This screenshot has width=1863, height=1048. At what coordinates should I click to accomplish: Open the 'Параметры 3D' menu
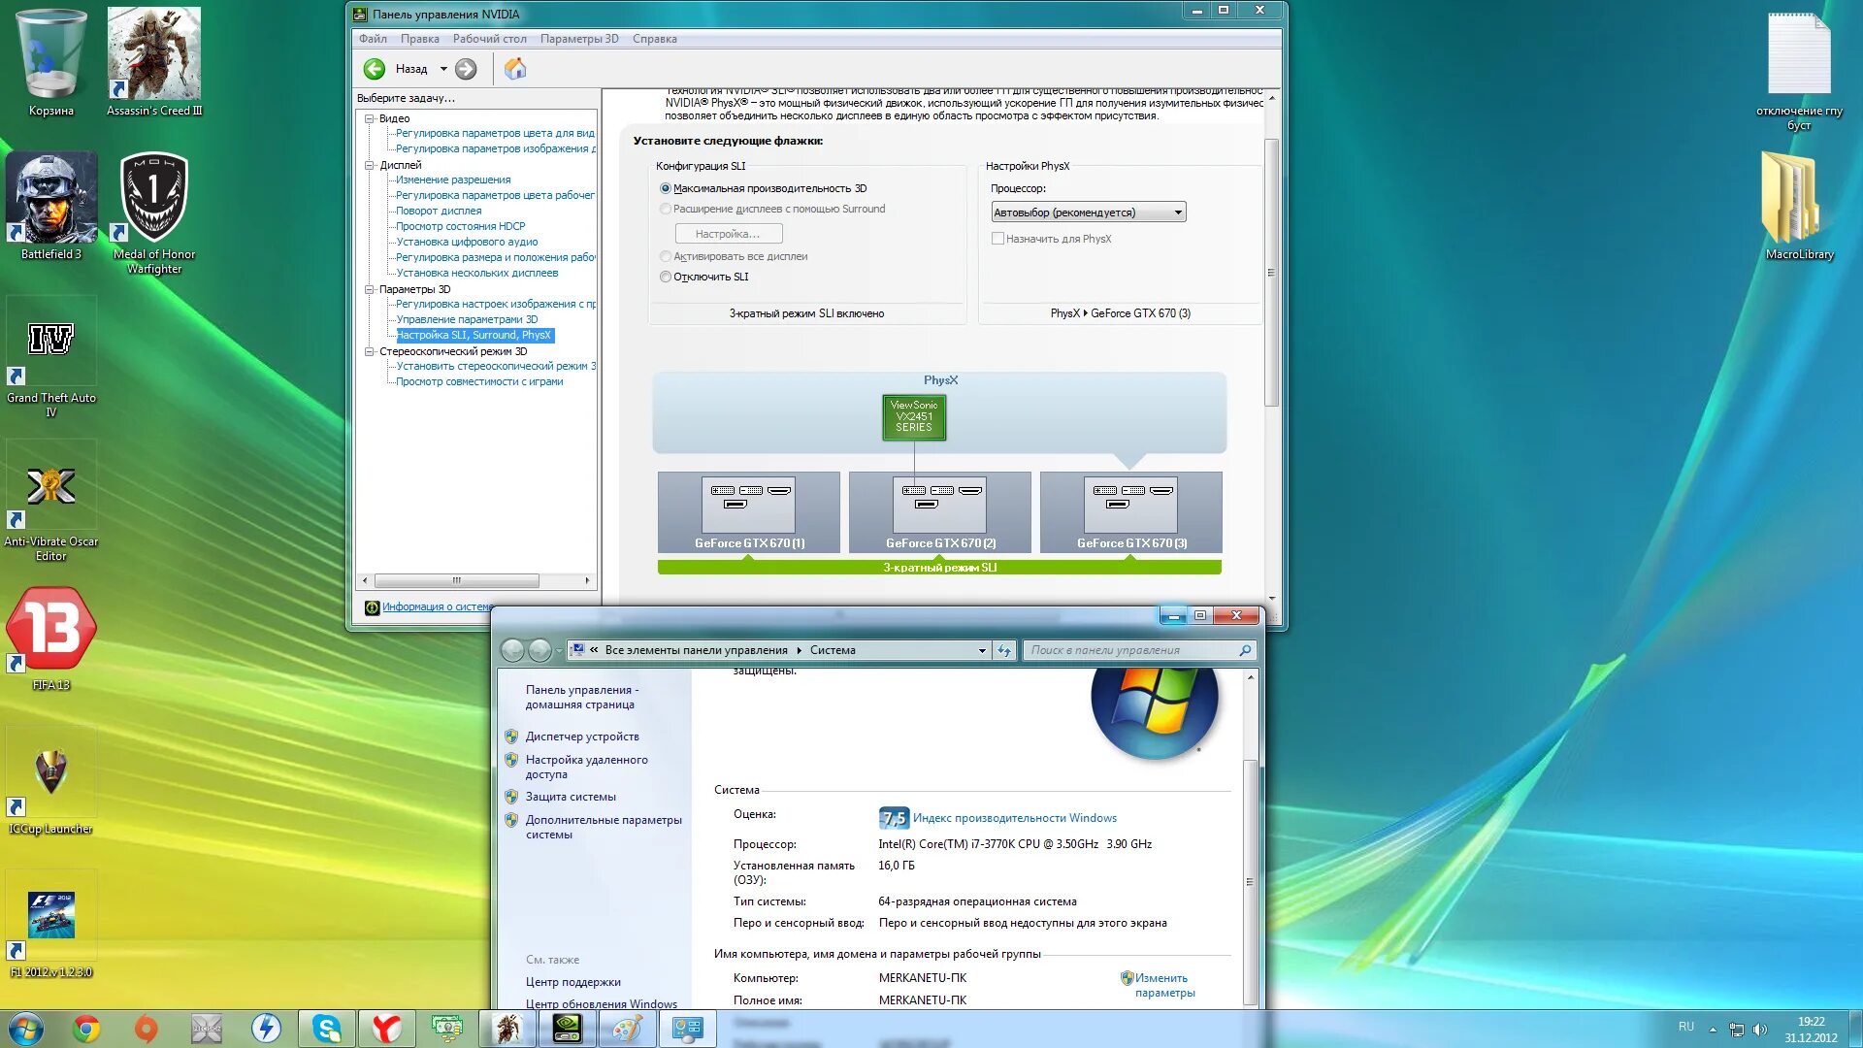[579, 39]
